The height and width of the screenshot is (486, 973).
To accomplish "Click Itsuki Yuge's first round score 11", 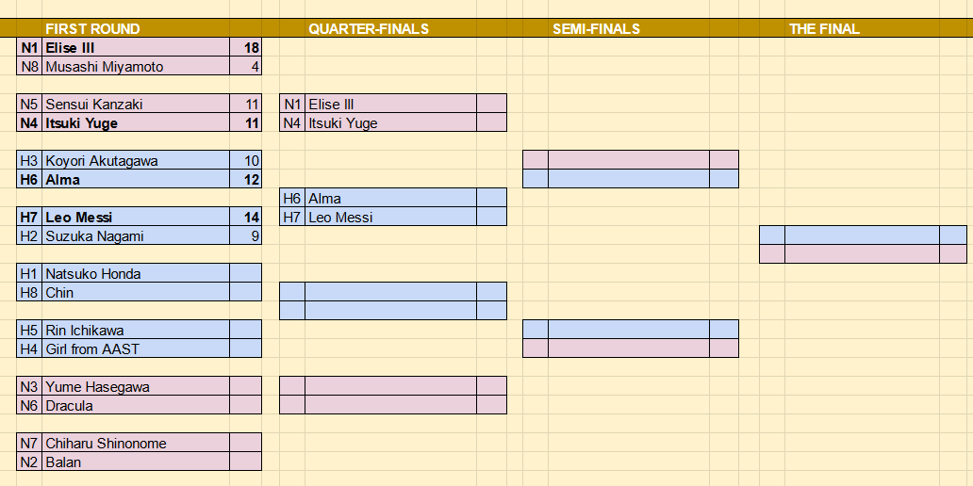I will pyautogui.click(x=245, y=122).
